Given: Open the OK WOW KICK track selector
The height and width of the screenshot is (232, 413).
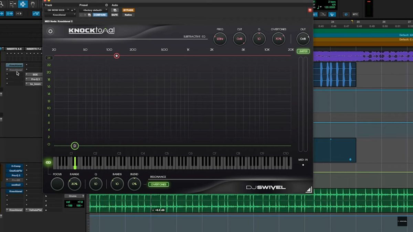Looking at the screenshot, I should pos(57,10).
